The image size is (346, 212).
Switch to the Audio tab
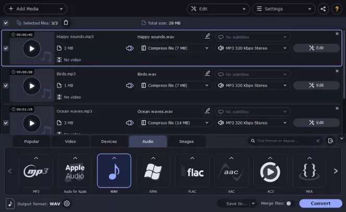tap(148, 141)
